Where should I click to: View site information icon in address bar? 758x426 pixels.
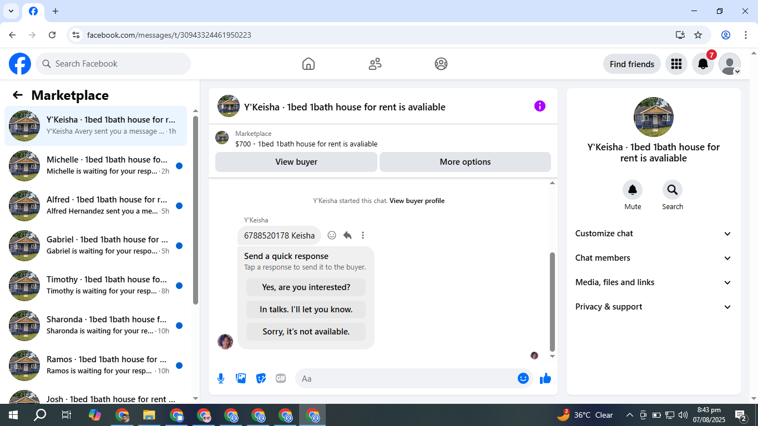tap(77, 35)
